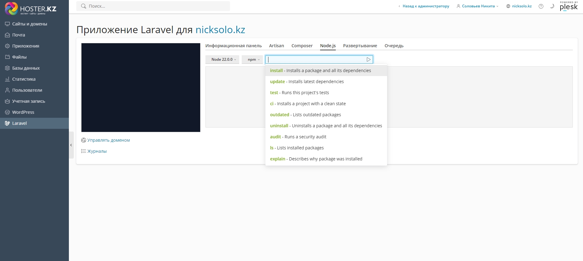Click the Назад к администратору link
The image size is (583, 261).
tap(426, 6)
